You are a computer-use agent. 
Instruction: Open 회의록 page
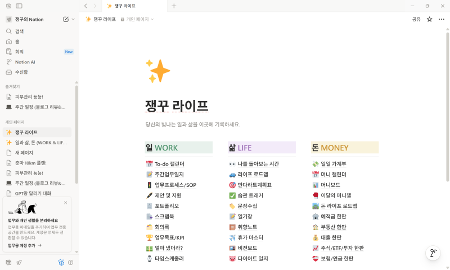pos(158,227)
